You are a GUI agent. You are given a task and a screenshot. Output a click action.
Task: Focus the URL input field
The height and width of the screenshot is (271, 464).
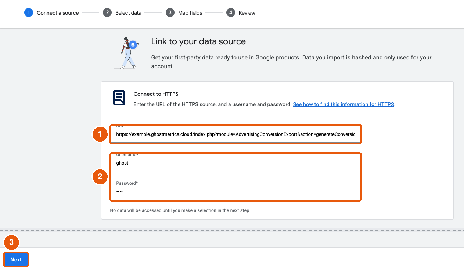pos(235,134)
